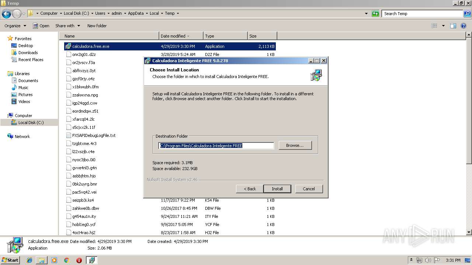
Task: Click the red Opera taskbar icon
Action: click(79, 260)
